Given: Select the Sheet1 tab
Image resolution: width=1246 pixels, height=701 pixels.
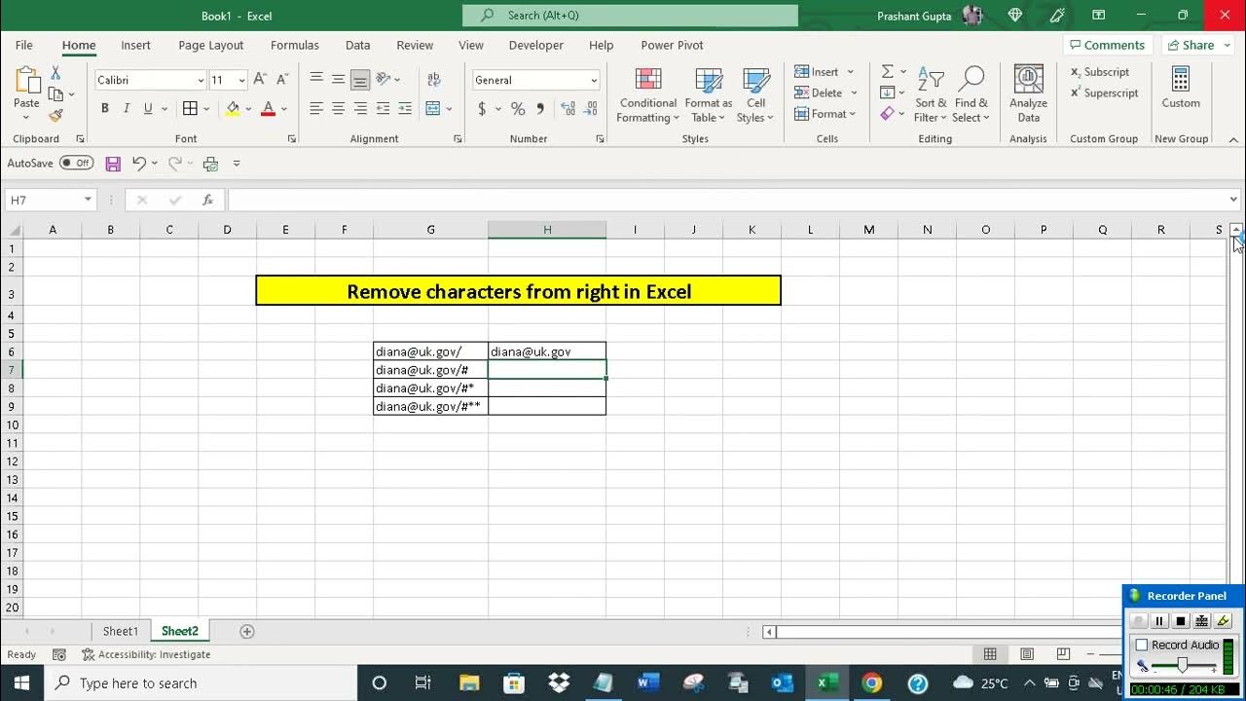Looking at the screenshot, I should pyautogui.click(x=121, y=631).
